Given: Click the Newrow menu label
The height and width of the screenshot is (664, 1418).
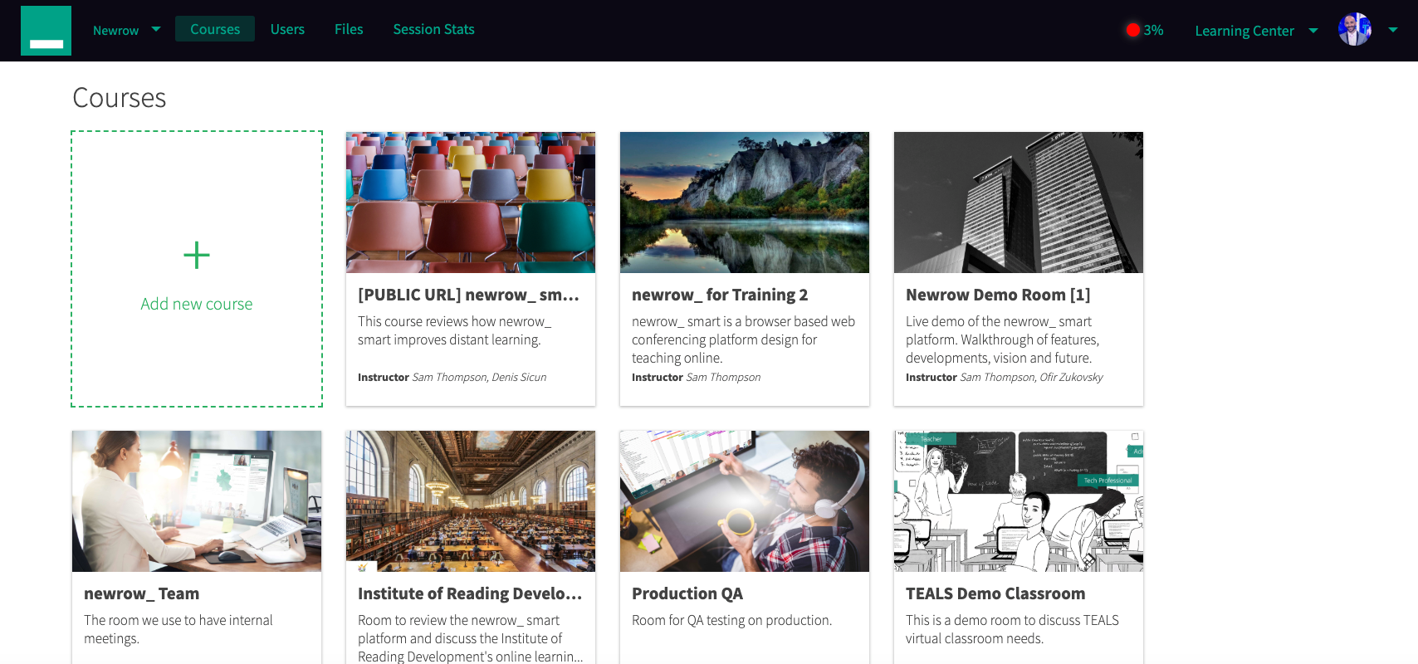Looking at the screenshot, I should [115, 30].
